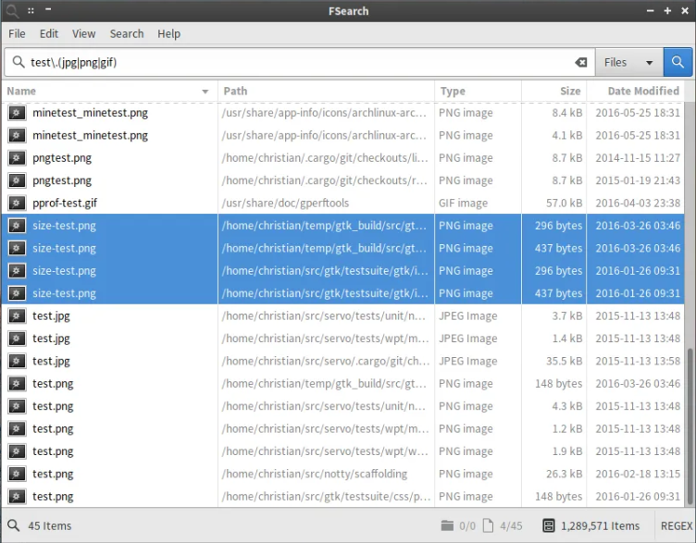Open the Edit menu

pos(49,33)
